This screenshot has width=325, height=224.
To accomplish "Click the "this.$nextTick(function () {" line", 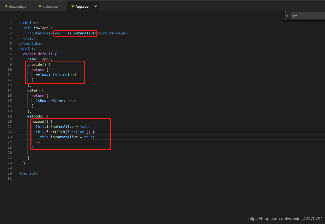I will coord(65,132).
